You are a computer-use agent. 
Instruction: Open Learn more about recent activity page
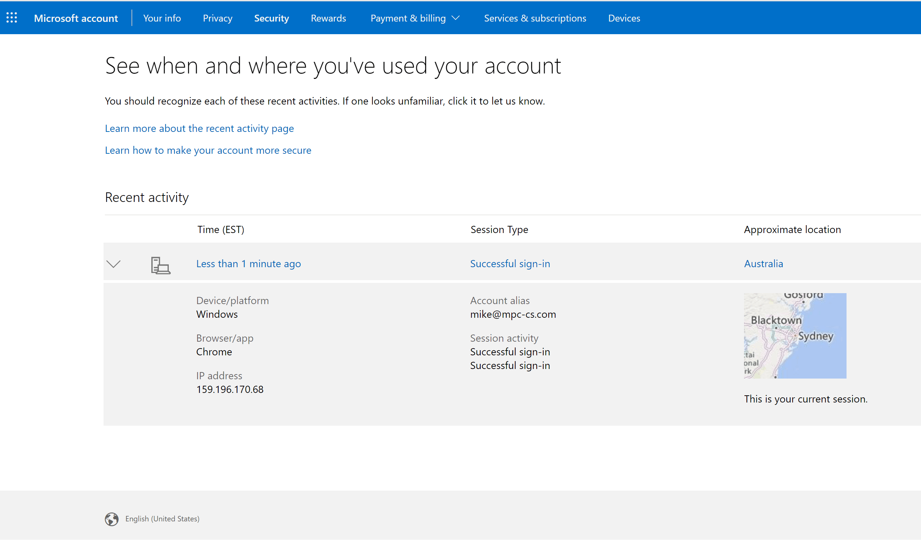point(200,128)
